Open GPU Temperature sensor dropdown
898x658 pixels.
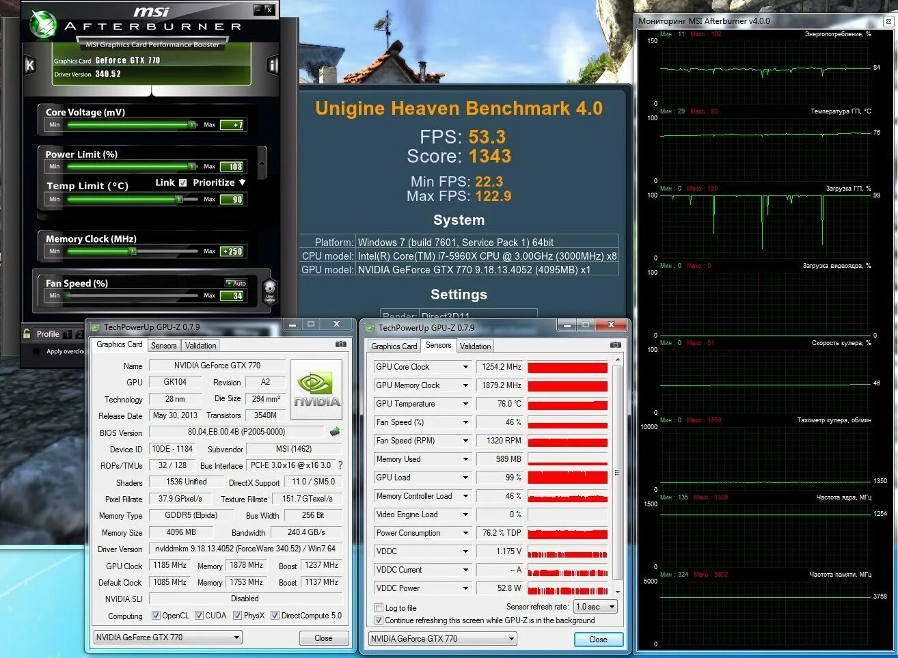[465, 404]
